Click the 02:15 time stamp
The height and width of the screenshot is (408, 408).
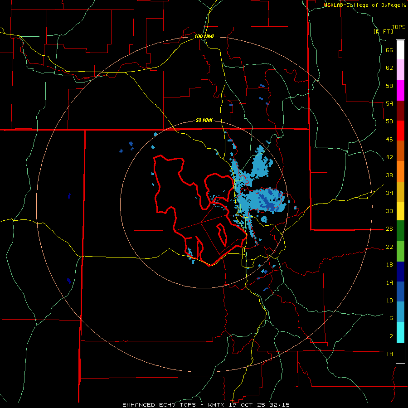pos(280,405)
